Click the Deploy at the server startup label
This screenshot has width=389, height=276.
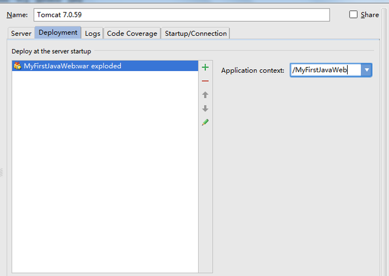click(51, 51)
